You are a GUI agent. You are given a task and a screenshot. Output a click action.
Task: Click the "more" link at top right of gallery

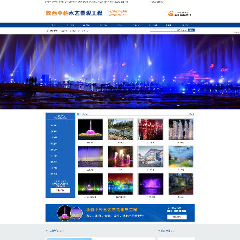(x=191, y=114)
